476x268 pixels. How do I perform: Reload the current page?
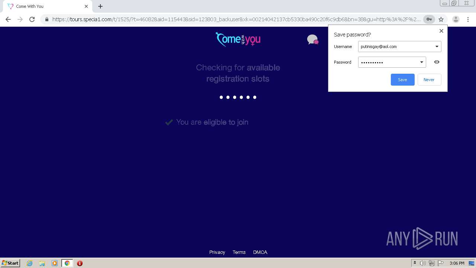tap(32, 19)
